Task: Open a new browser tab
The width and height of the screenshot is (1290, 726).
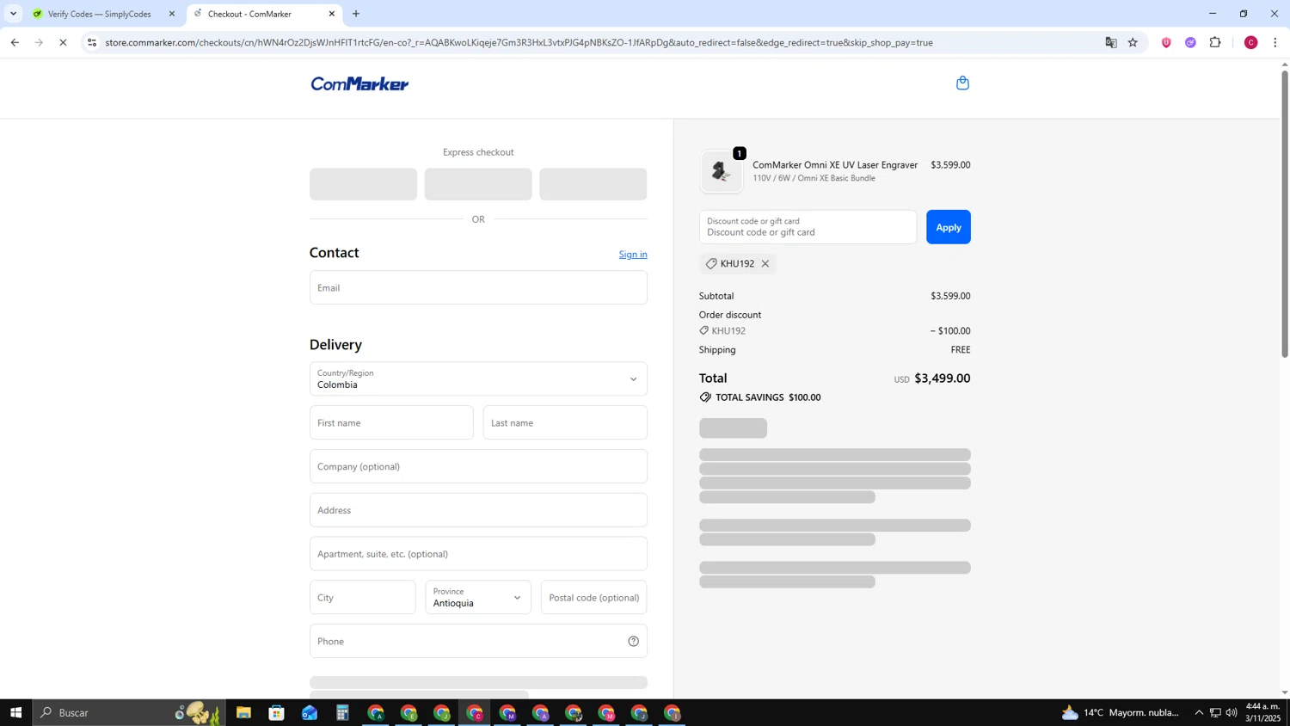Action: tap(356, 14)
